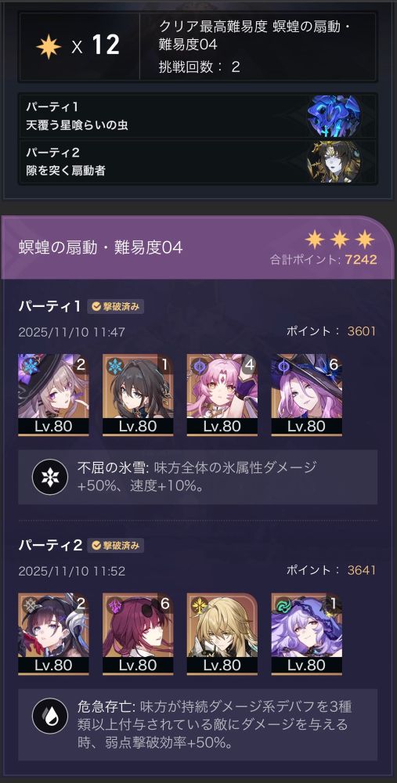
Task: Open the first ice witch-hat character portrait
Action: 53,395
